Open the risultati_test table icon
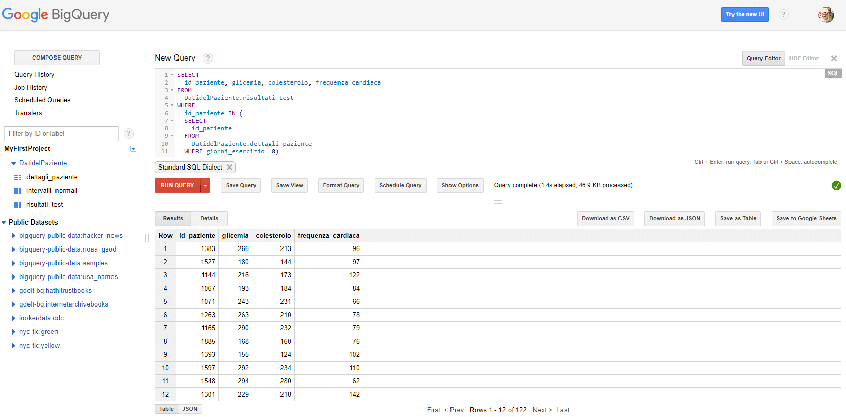 [x=17, y=205]
